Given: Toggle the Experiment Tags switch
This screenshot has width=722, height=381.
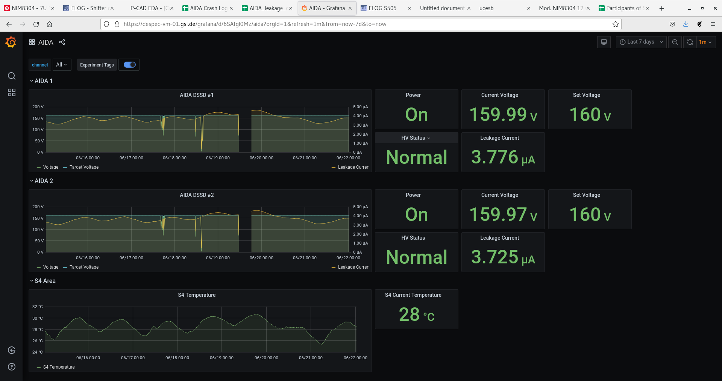Looking at the screenshot, I should (129, 65).
